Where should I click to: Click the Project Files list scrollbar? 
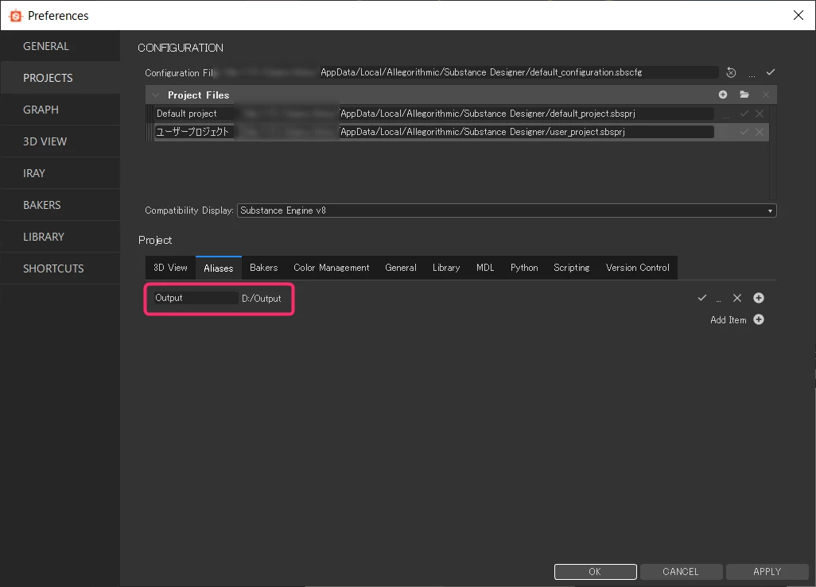(773, 151)
